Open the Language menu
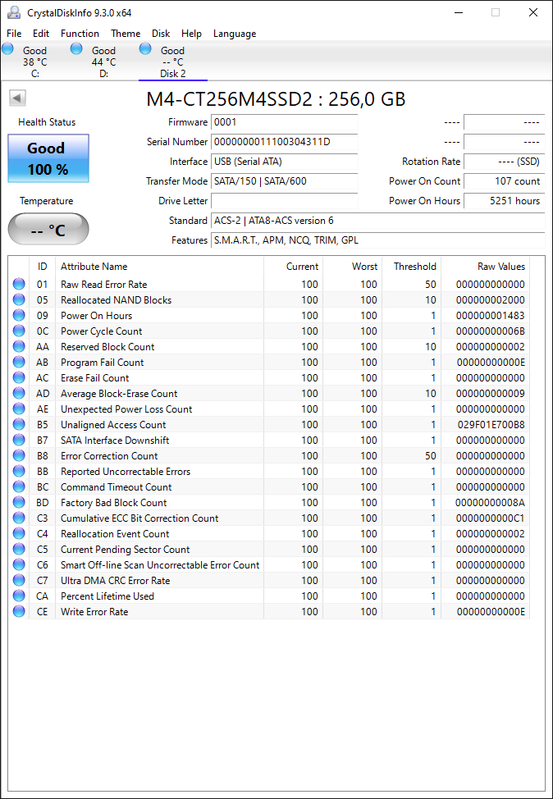 click(x=235, y=34)
